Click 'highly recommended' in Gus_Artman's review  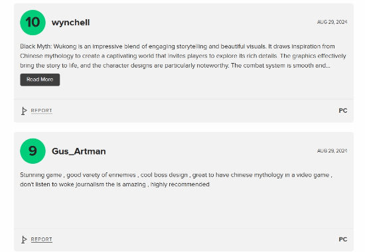(x=180, y=184)
